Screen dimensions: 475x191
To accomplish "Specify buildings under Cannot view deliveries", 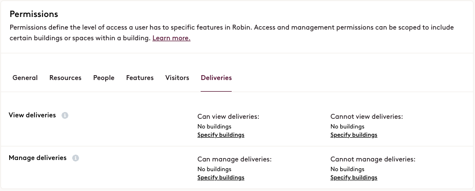I will coord(354,135).
